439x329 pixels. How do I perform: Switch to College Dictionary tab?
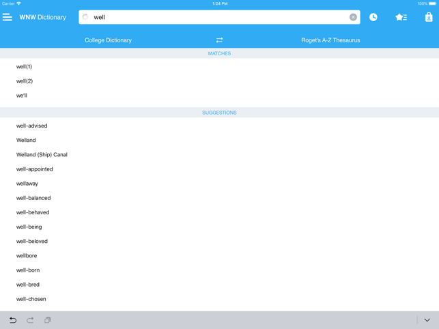click(x=108, y=40)
